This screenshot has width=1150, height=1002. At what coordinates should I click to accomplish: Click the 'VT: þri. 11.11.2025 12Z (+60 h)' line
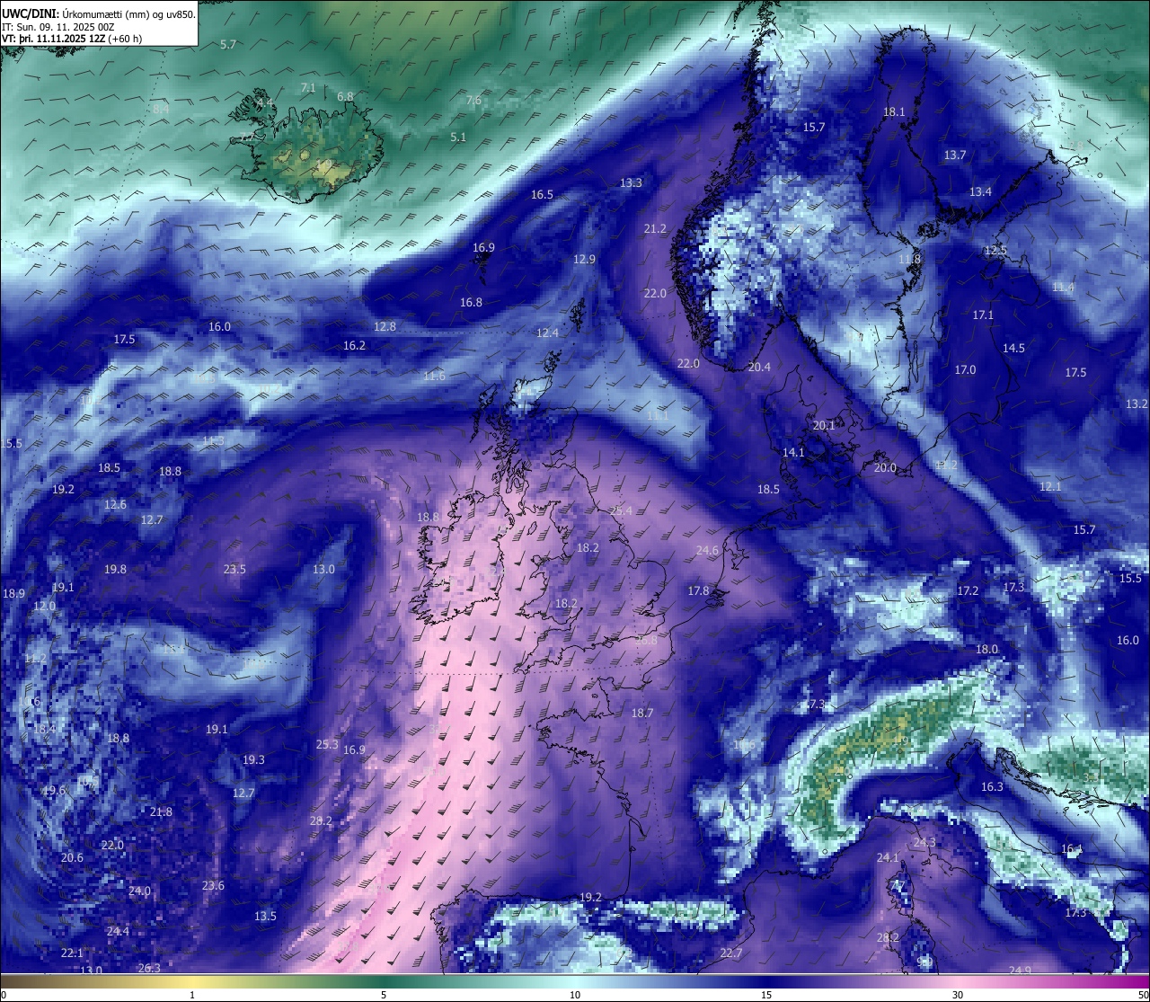[72, 39]
